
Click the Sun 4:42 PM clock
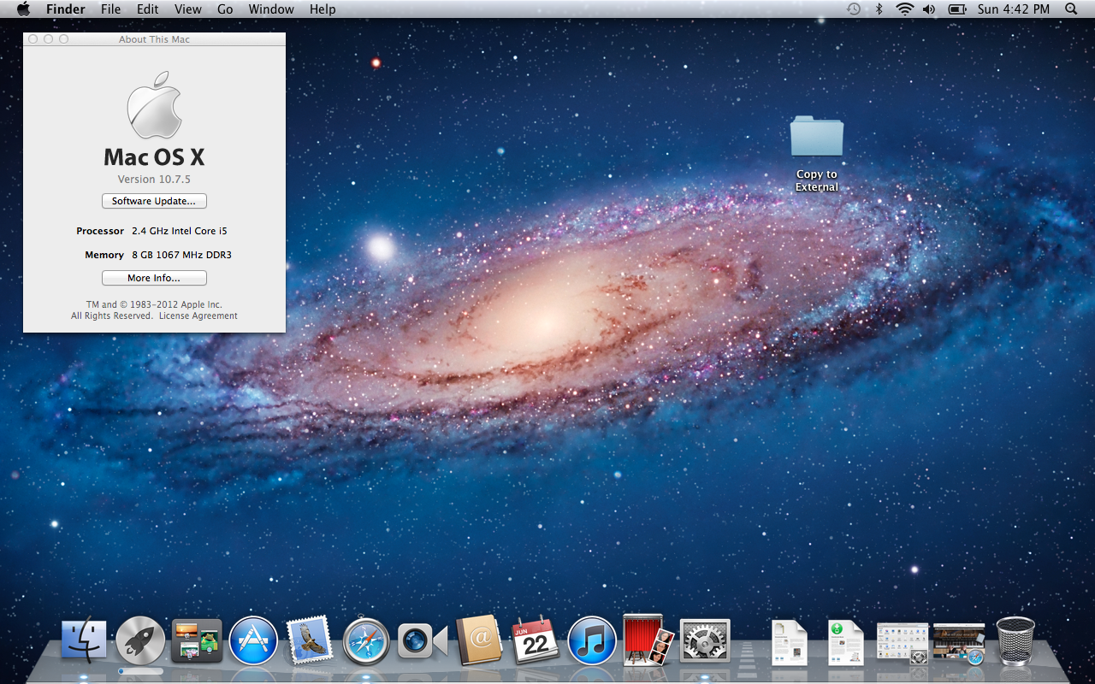1014,9
